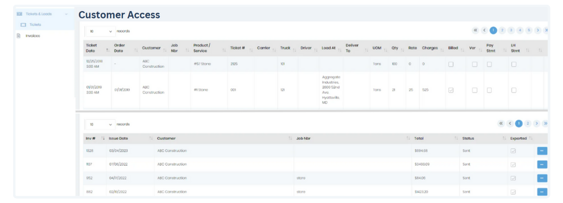Select Tickets & Loads menu label
Image resolution: width=563 pixels, height=203 pixels.
(39, 14)
